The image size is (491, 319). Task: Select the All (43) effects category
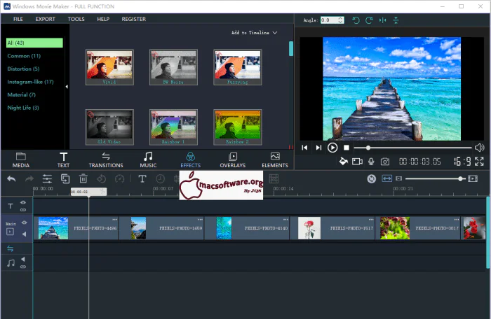point(34,43)
